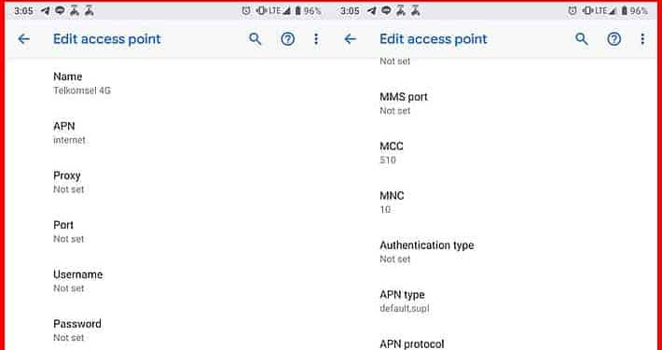Open the Username setting

(169, 281)
